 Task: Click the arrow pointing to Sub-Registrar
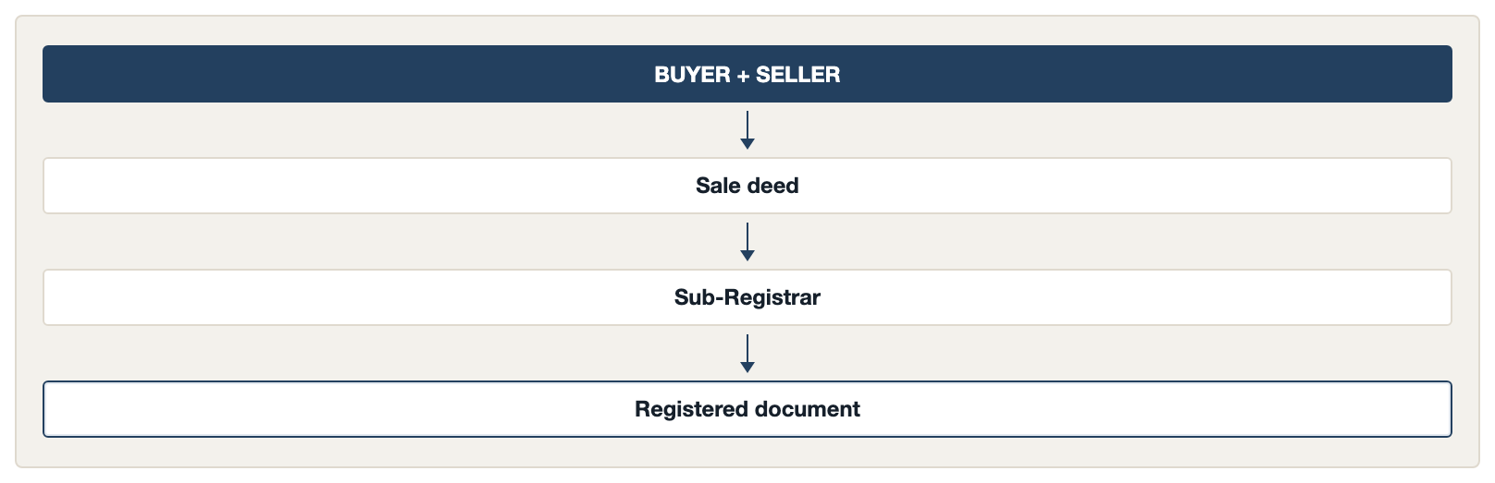coord(747,242)
